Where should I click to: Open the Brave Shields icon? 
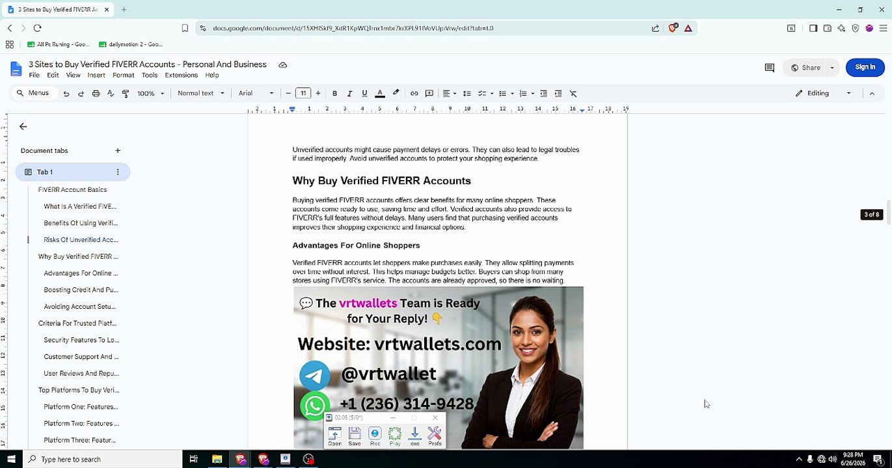673,28
